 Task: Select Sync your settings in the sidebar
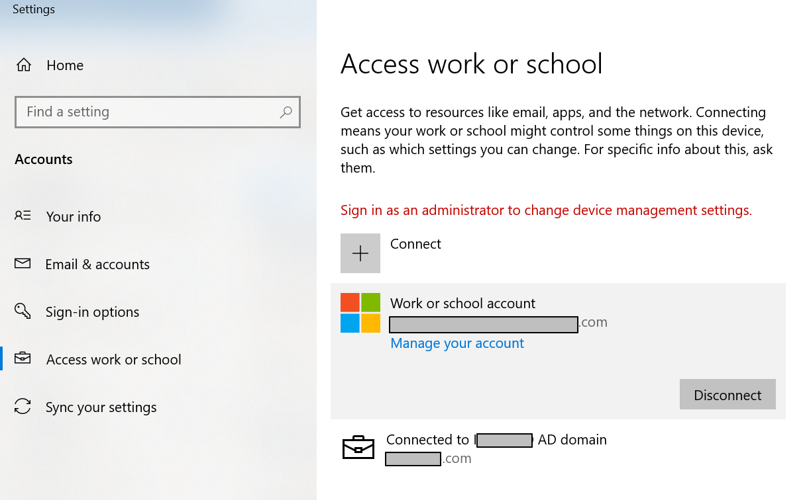click(x=101, y=407)
